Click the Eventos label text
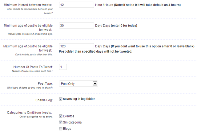 click(x=69, y=116)
